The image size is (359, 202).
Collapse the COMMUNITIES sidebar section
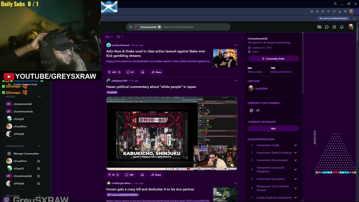pos(40,146)
